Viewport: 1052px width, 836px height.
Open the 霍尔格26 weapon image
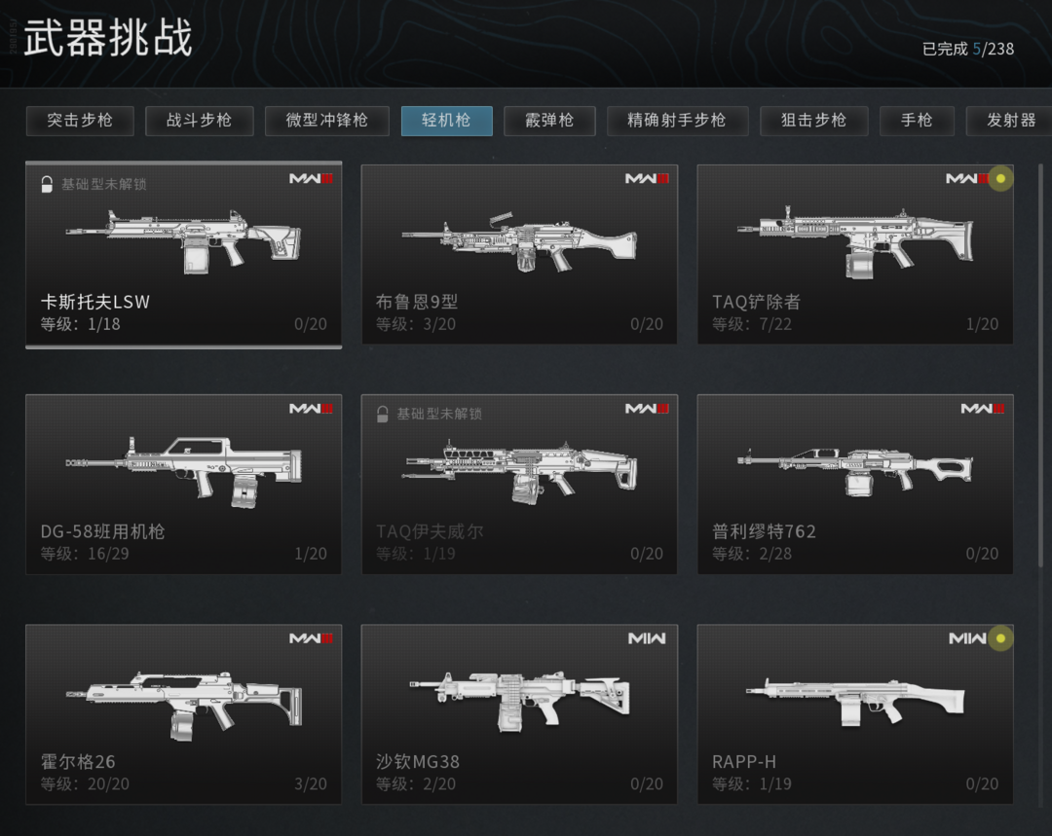(x=184, y=706)
